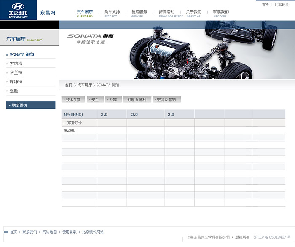Click the 厂家指导价 row label

pyautogui.click(x=72, y=123)
